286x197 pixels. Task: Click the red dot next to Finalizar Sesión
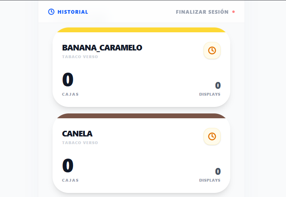pyautogui.click(x=233, y=12)
